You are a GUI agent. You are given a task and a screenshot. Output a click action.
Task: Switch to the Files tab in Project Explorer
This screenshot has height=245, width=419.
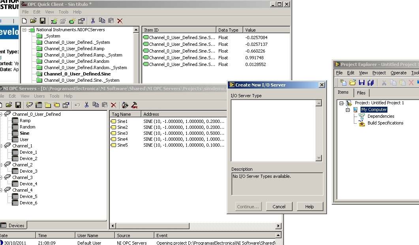[361, 93]
